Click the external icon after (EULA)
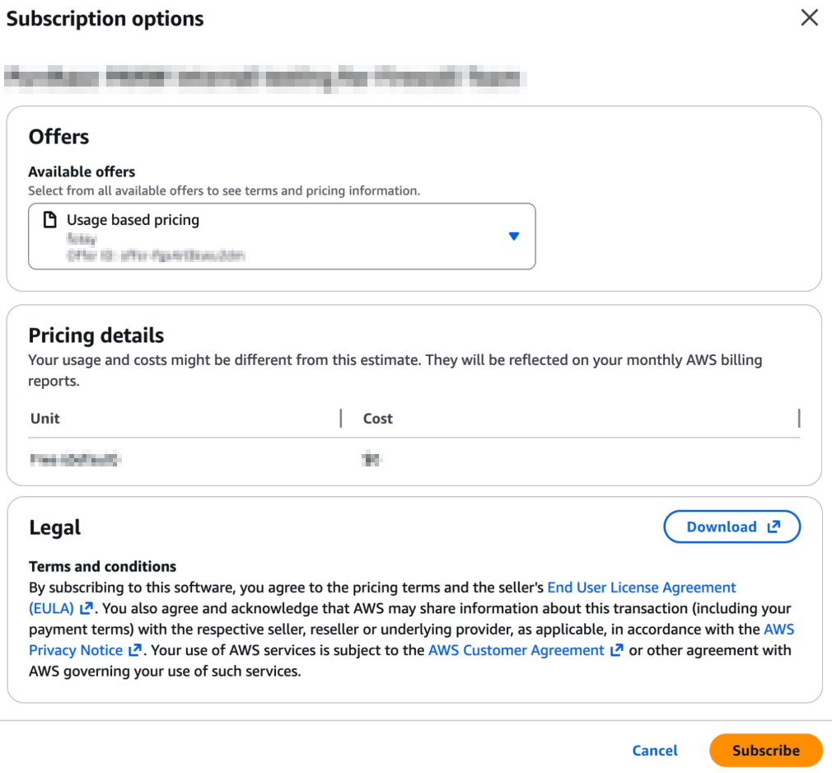The height and width of the screenshot is (773, 832). 86,608
